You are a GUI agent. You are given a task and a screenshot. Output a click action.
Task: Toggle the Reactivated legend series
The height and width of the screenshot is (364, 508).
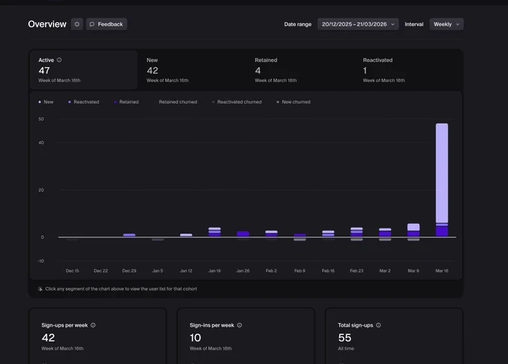[84, 102]
